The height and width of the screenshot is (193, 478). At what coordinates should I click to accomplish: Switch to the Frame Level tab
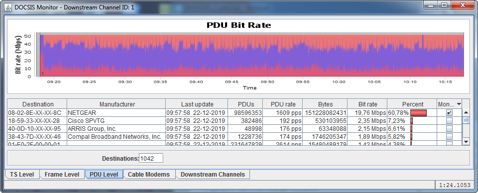pos(62,175)
